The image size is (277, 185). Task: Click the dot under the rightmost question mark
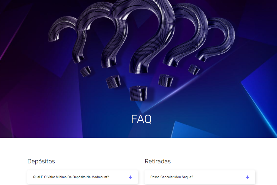pos(194,69)
